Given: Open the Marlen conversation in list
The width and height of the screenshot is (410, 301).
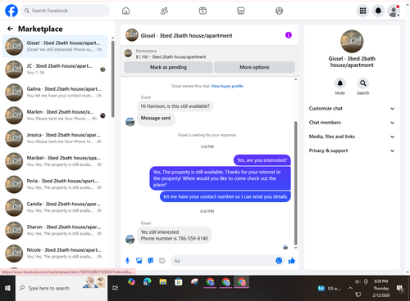Looking at the screenshot, I should click(x=55, y=115).
